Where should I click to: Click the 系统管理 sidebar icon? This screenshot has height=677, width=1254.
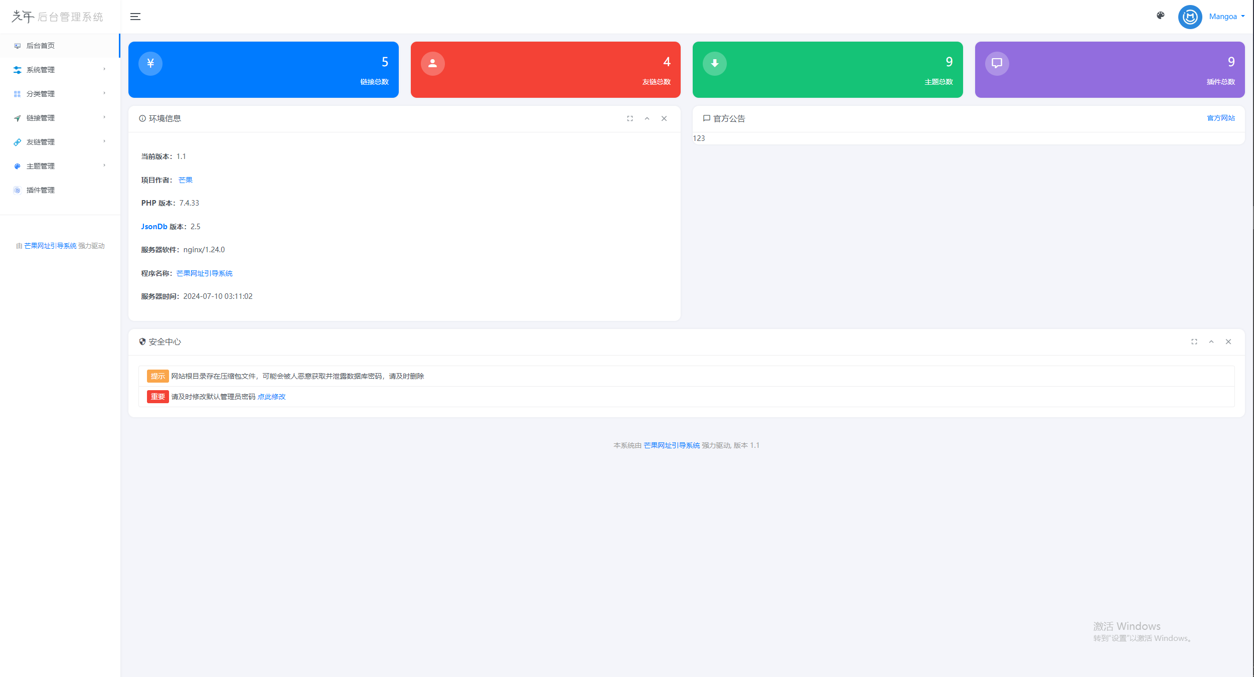(x=18, y=69)
